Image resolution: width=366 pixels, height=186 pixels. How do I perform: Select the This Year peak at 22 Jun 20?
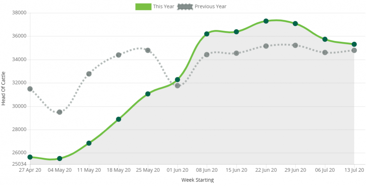point(266,21)
